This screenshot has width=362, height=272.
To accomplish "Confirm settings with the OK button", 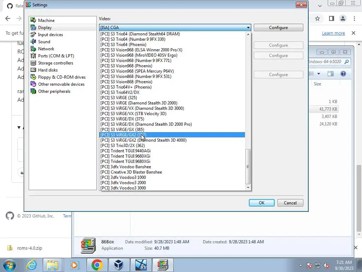I will tap(262, 203).
